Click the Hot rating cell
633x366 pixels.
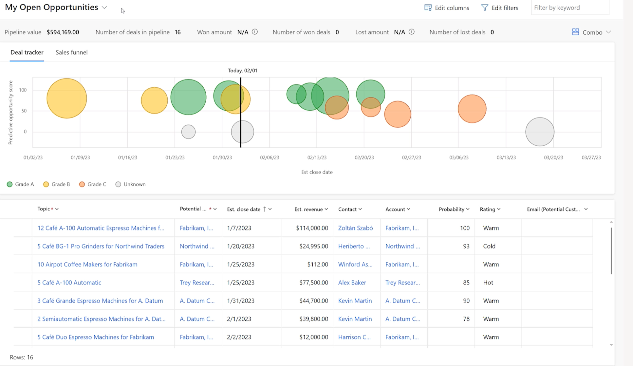(498, 283)
